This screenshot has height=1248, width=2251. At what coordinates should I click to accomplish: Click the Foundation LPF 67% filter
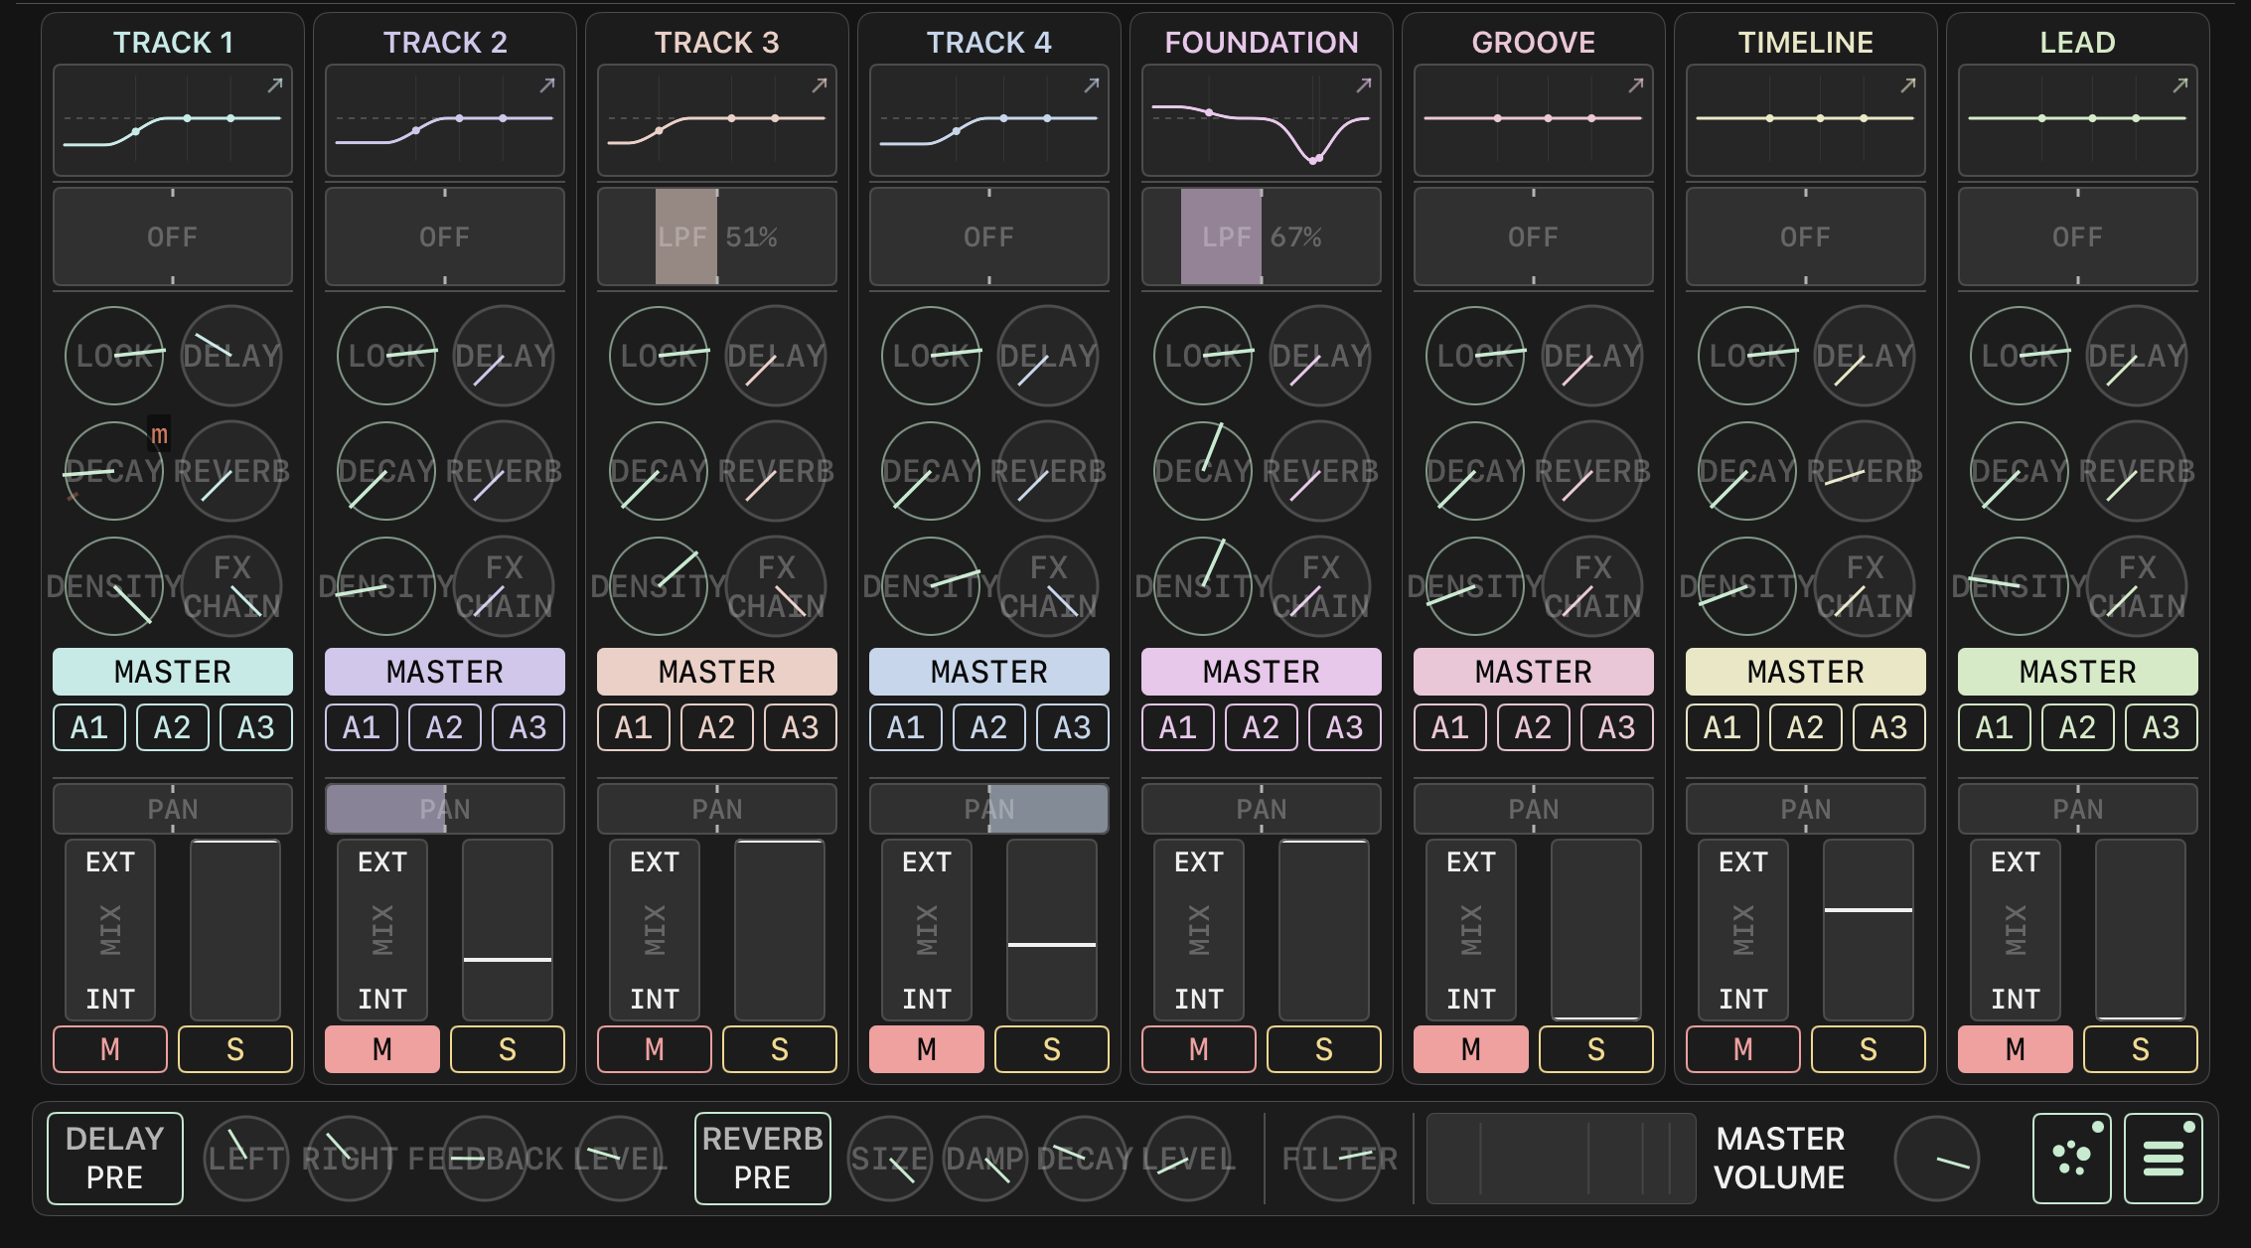(1262, 236)
